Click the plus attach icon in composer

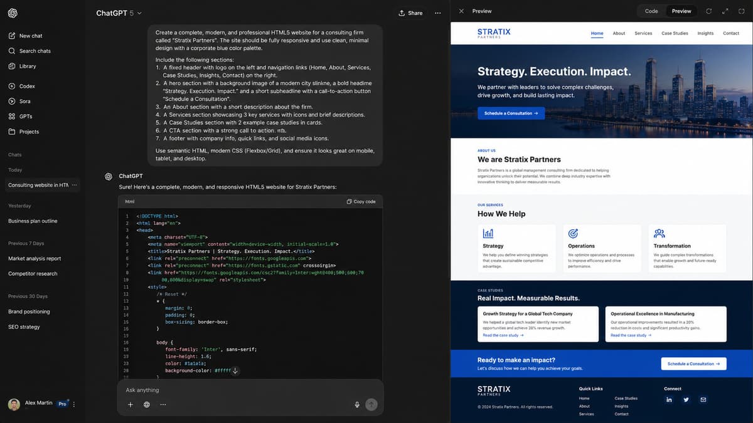[131, 405]
